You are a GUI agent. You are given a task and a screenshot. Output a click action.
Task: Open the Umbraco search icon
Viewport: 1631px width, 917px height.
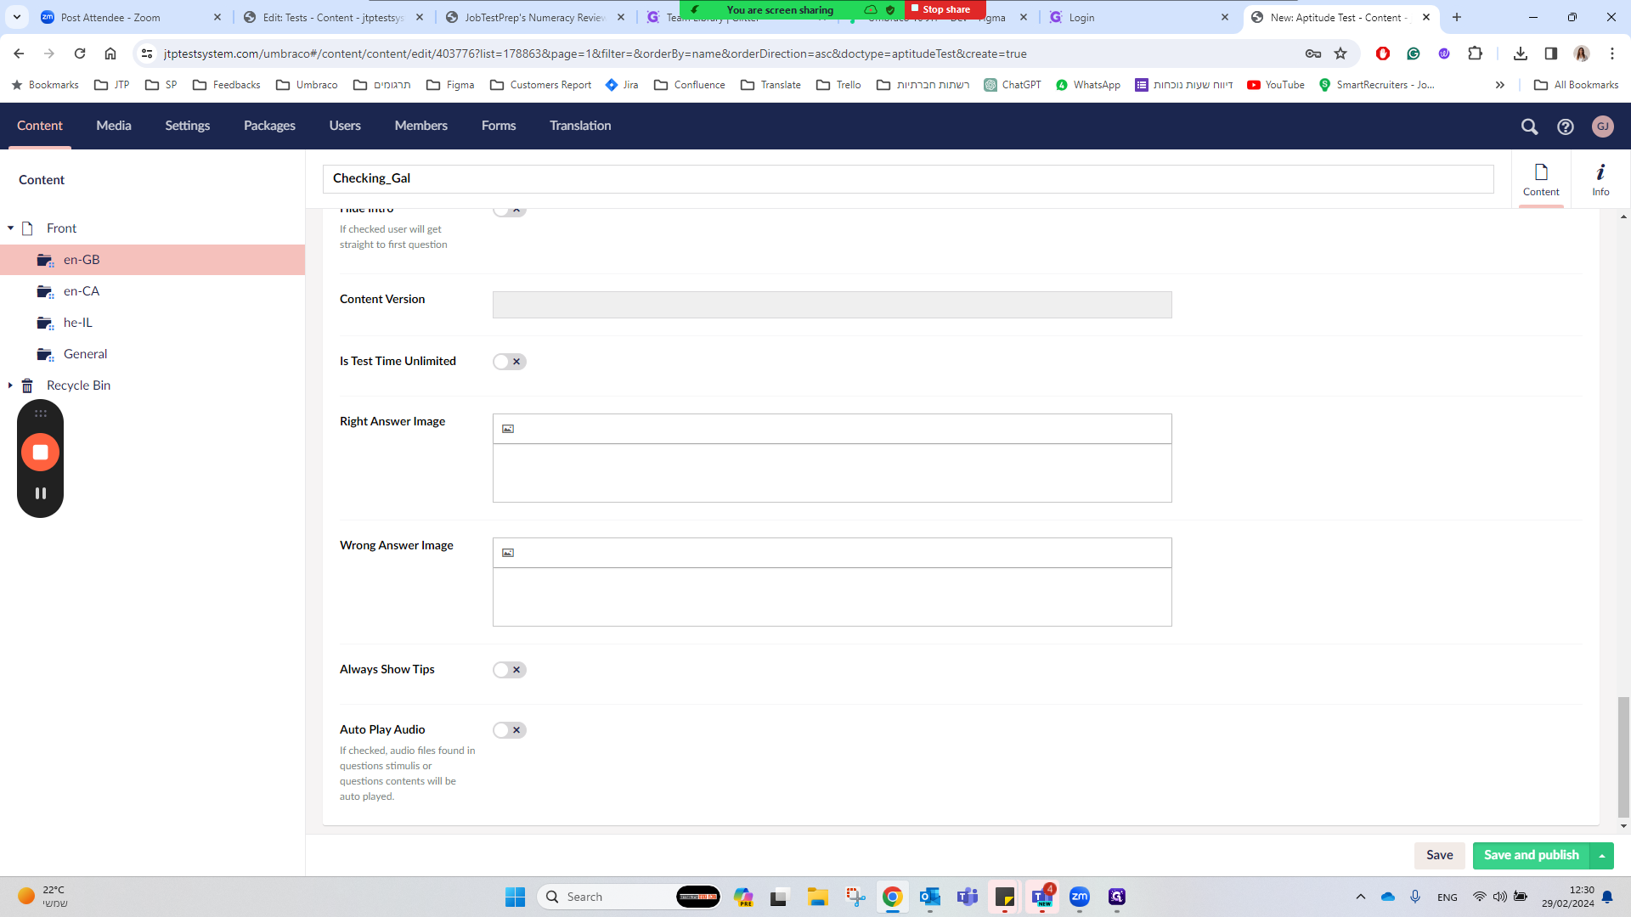[1529, 127]
